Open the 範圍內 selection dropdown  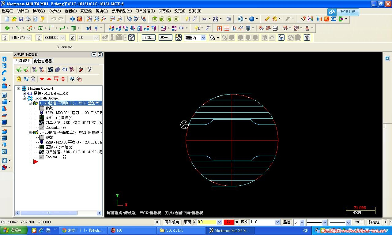click(203, 38)
